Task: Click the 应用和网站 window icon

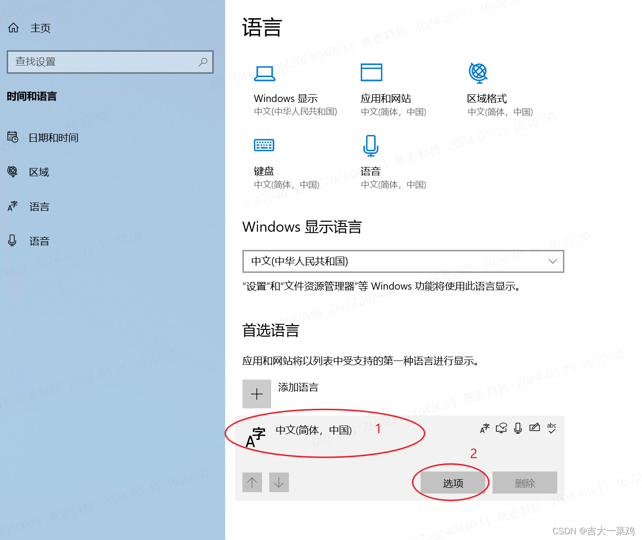Action: [371, 72]
